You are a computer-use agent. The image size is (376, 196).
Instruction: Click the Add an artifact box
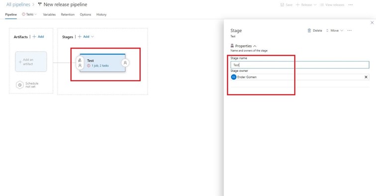point(31,62)
